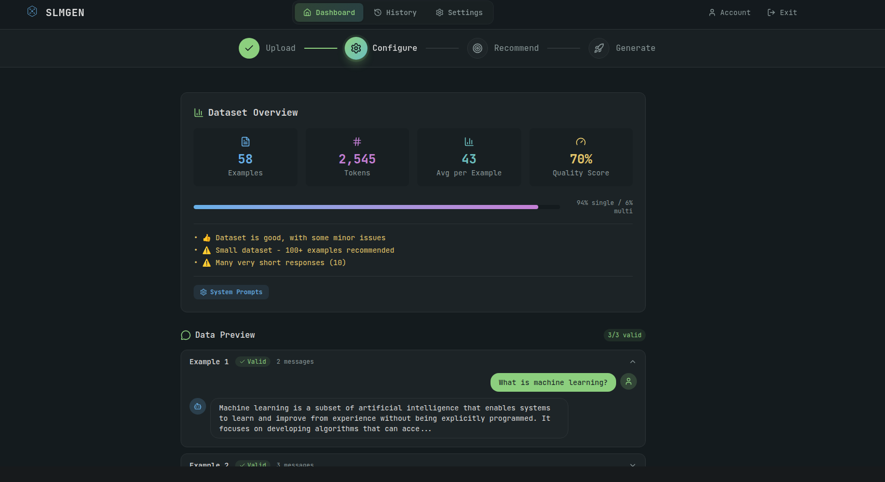Select the Upload step checkmark icon
The height and width of the screenshot is (482, 885).
click(x=249, y=48)
